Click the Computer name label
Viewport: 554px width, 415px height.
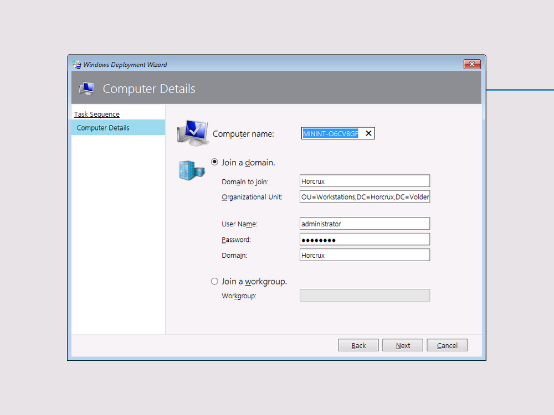243,134
